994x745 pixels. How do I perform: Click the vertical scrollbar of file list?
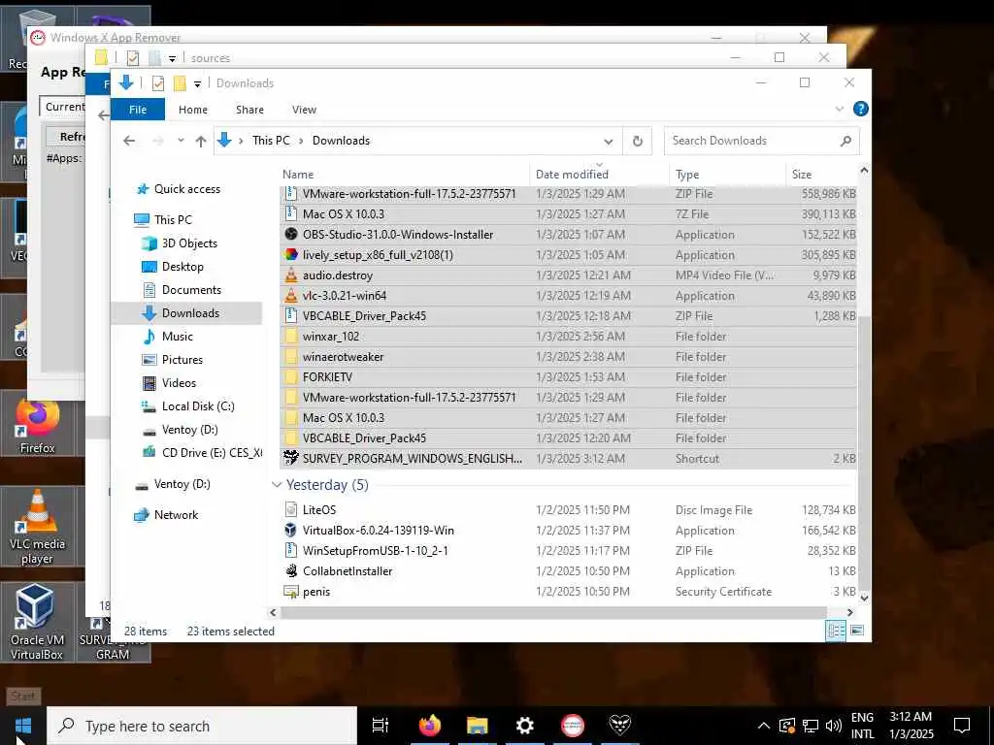(x=863, y=452)
